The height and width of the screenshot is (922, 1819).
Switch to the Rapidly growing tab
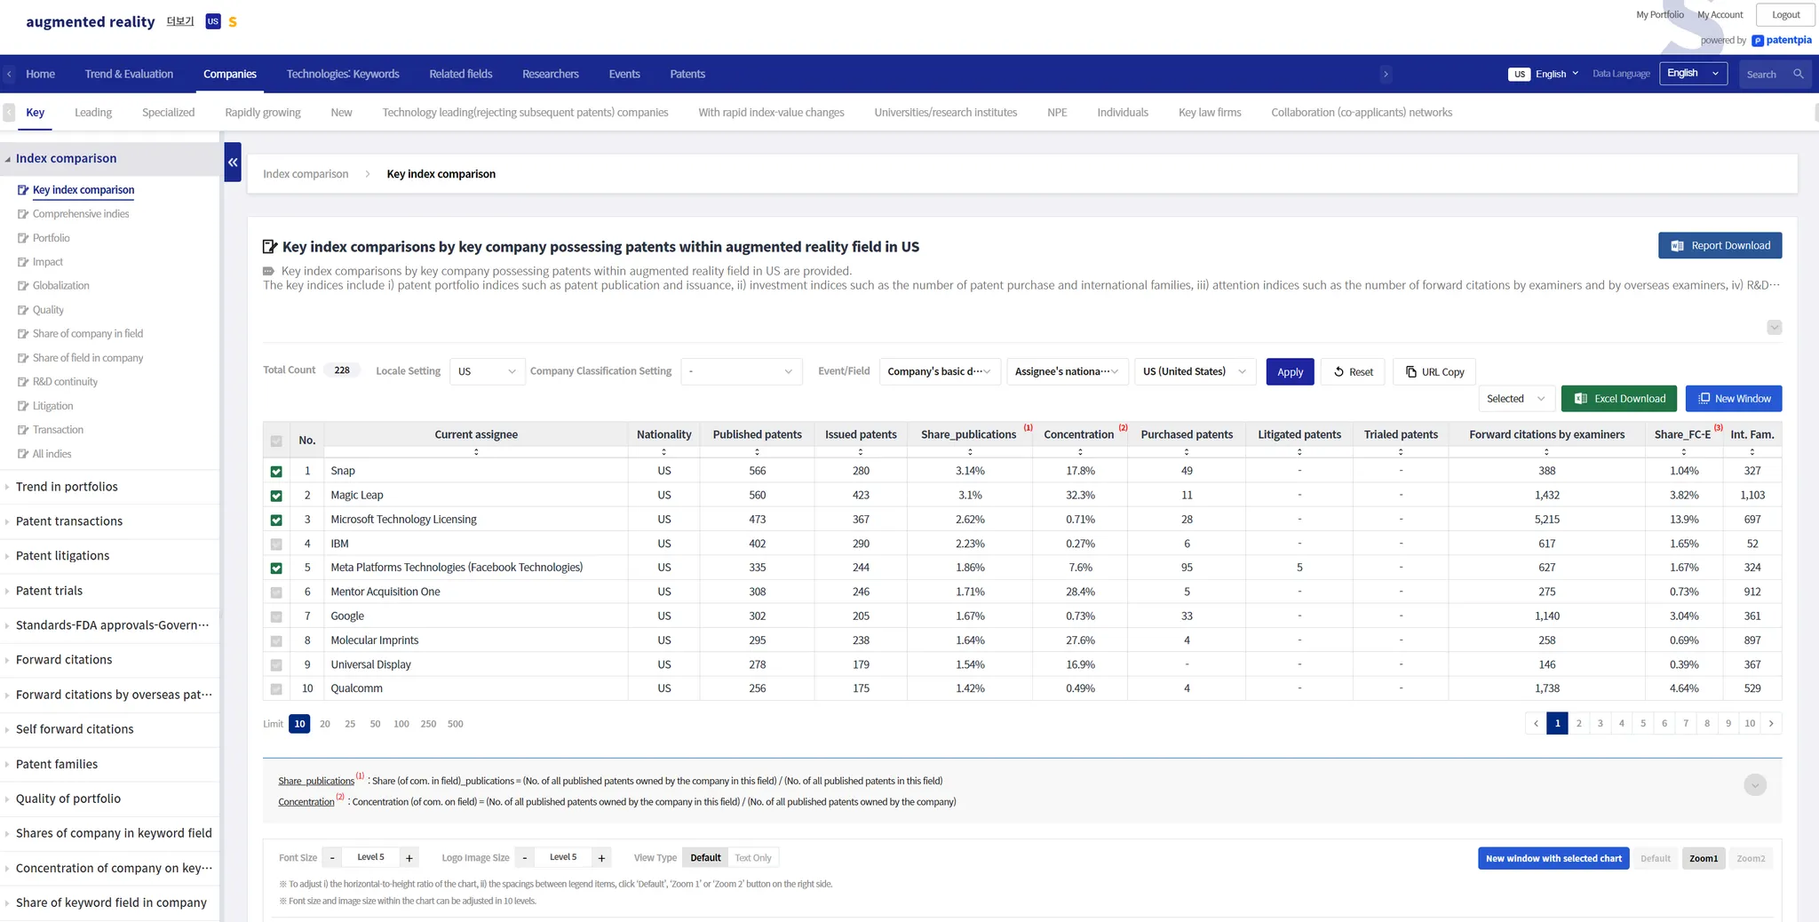click(263, 113)
